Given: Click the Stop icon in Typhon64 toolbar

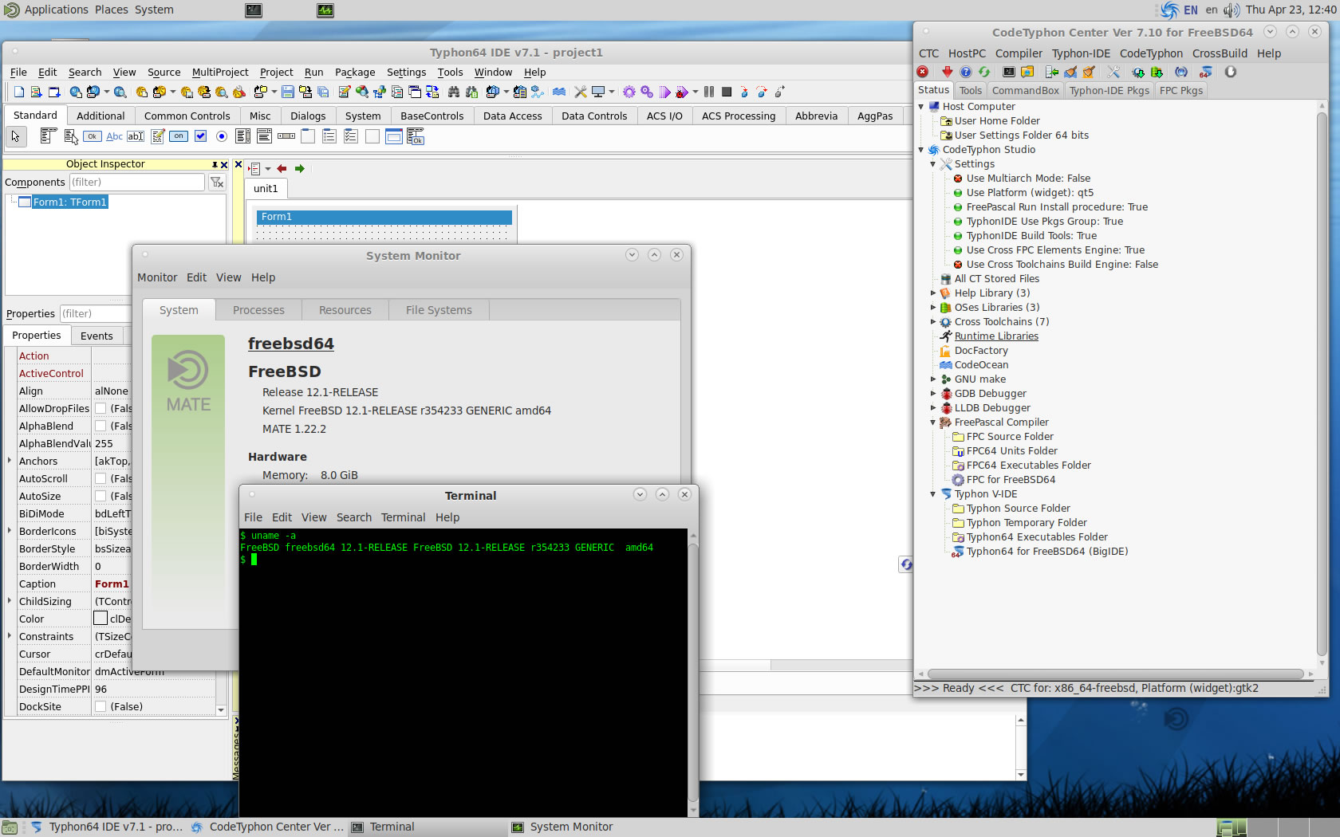Looking at the screenshot, I should coord(727,92).
